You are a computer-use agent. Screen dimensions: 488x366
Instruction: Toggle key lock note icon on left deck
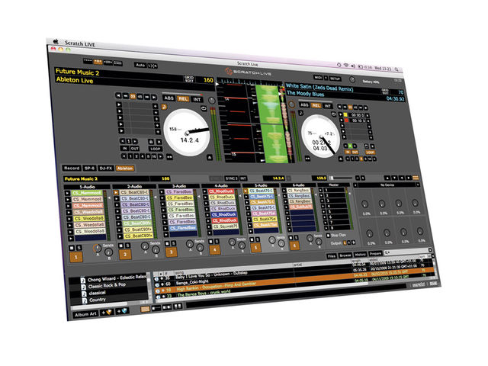pyautogui.click(x=164, y=107)
